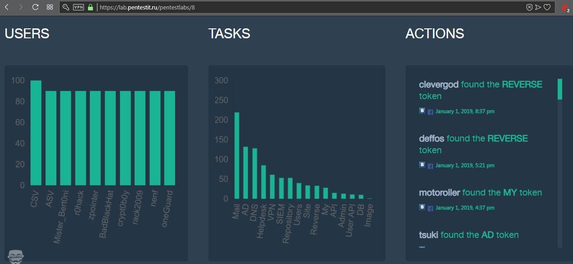Select the Mail bar in the Tasks chart
Screen dimensions: 573x264
pyautogui.click(x=237, y=155)
